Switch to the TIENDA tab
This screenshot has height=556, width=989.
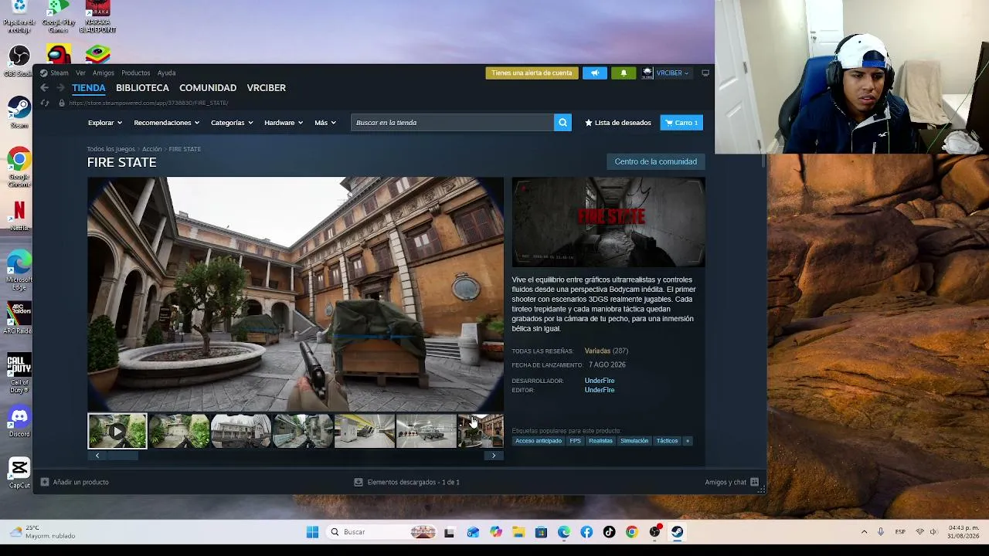[x=89, y=88]
